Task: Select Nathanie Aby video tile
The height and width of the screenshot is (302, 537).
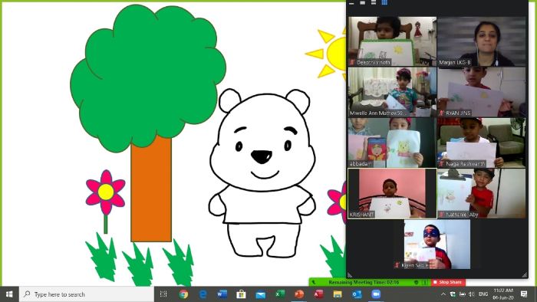Action: [x=481, y=193]
